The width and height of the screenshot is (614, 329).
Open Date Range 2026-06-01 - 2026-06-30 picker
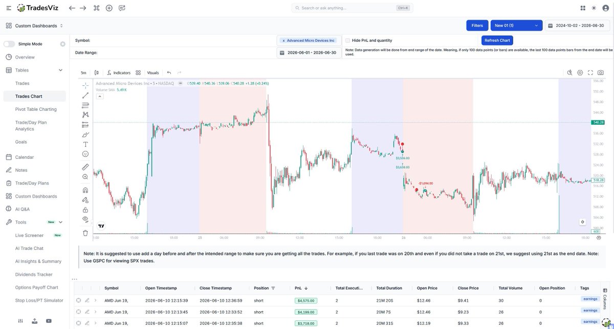[x=309, y=53]
